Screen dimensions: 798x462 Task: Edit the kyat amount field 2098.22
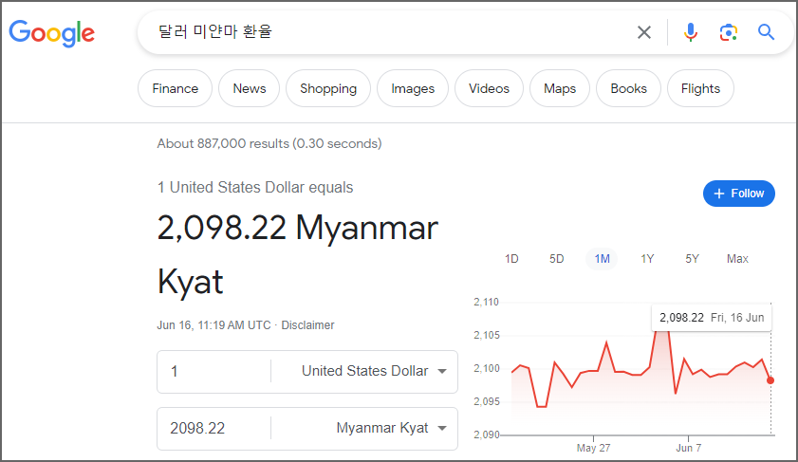coord(213,429)
